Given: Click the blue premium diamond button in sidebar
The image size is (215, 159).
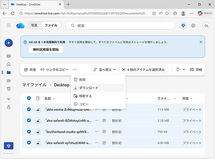Looking at the screenshot, I should point(9,146).
